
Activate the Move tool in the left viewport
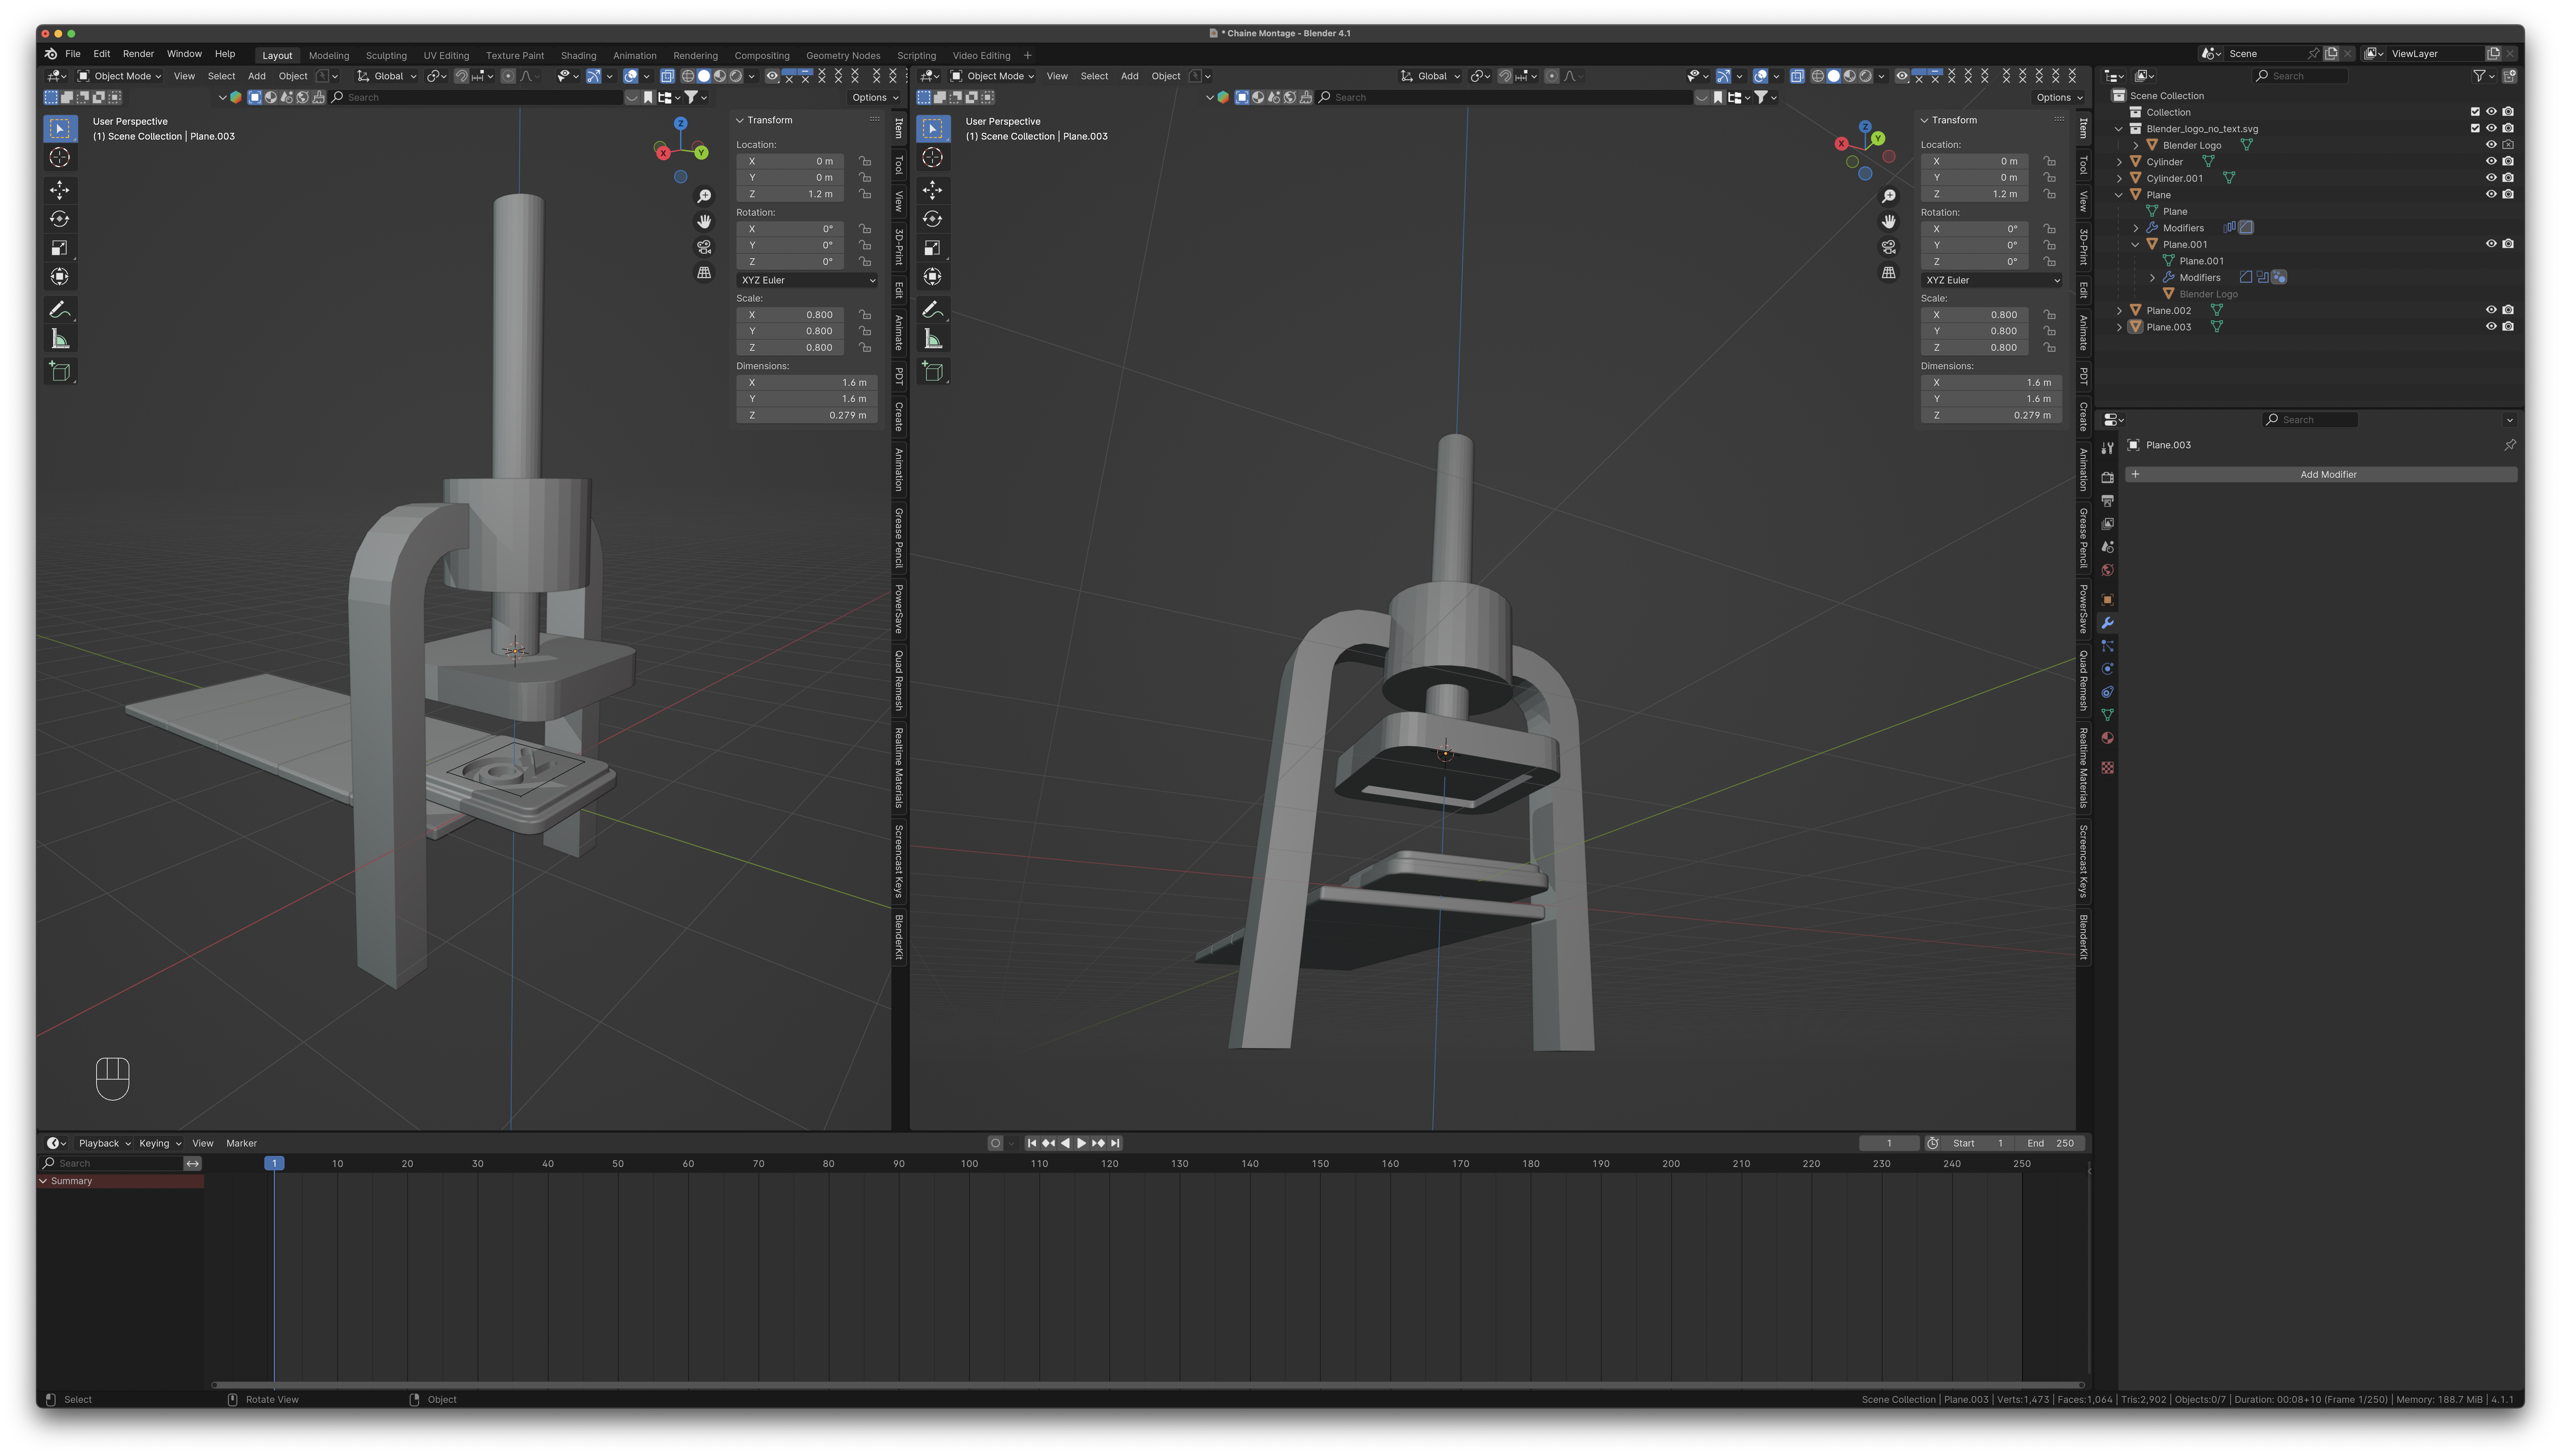[x=60, y=190]
